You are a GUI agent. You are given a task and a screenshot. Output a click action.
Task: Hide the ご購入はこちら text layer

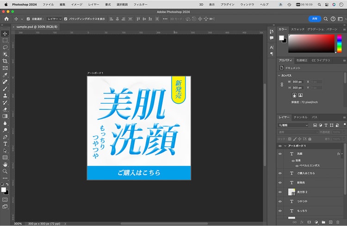pos(280,173)
